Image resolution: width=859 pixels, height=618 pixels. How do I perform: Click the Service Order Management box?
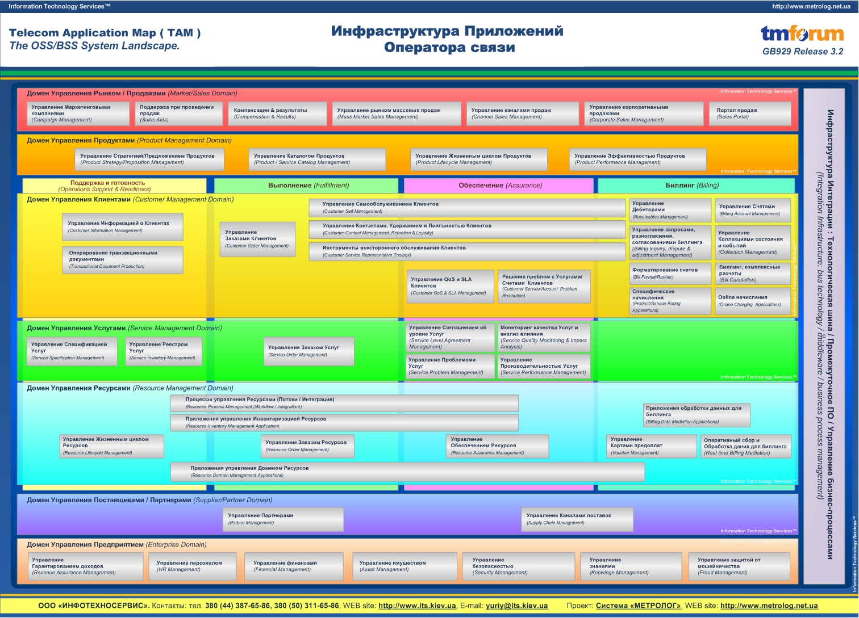tap(308, 351)
